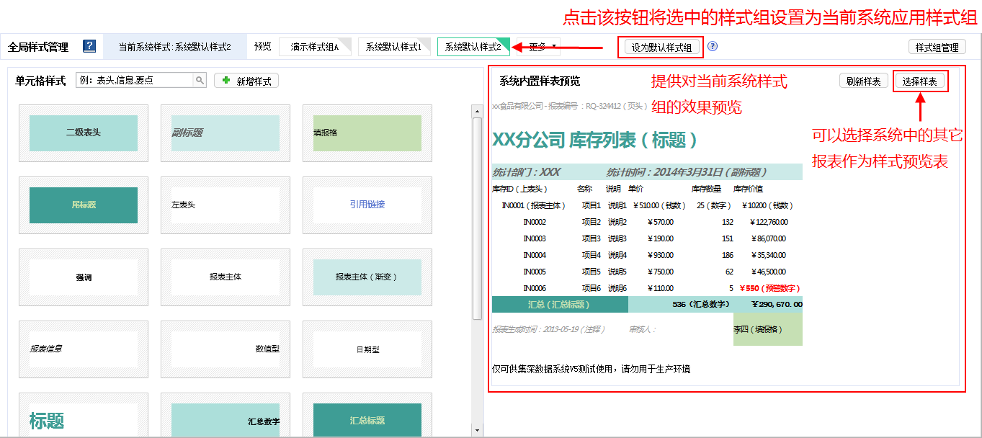Click the 选择样表 button

click(x=919, y=81)
